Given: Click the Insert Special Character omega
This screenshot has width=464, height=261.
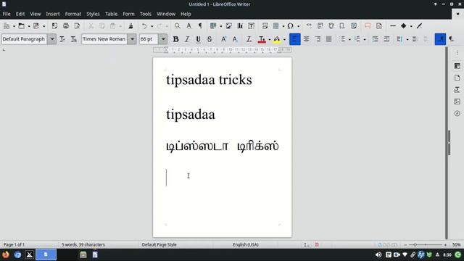Looking at the screenshot, I should (x=290, y=26).
